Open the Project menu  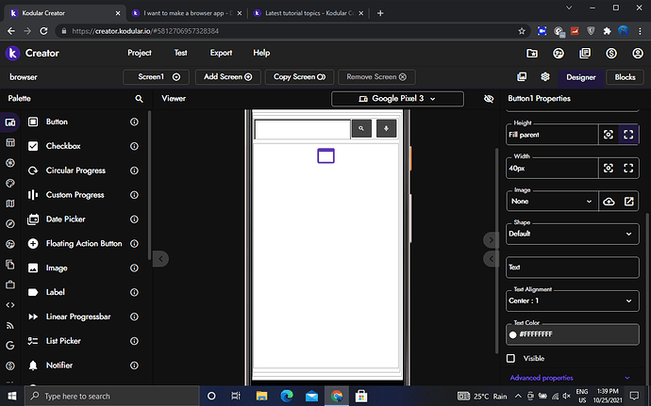[x=140, y=53]
